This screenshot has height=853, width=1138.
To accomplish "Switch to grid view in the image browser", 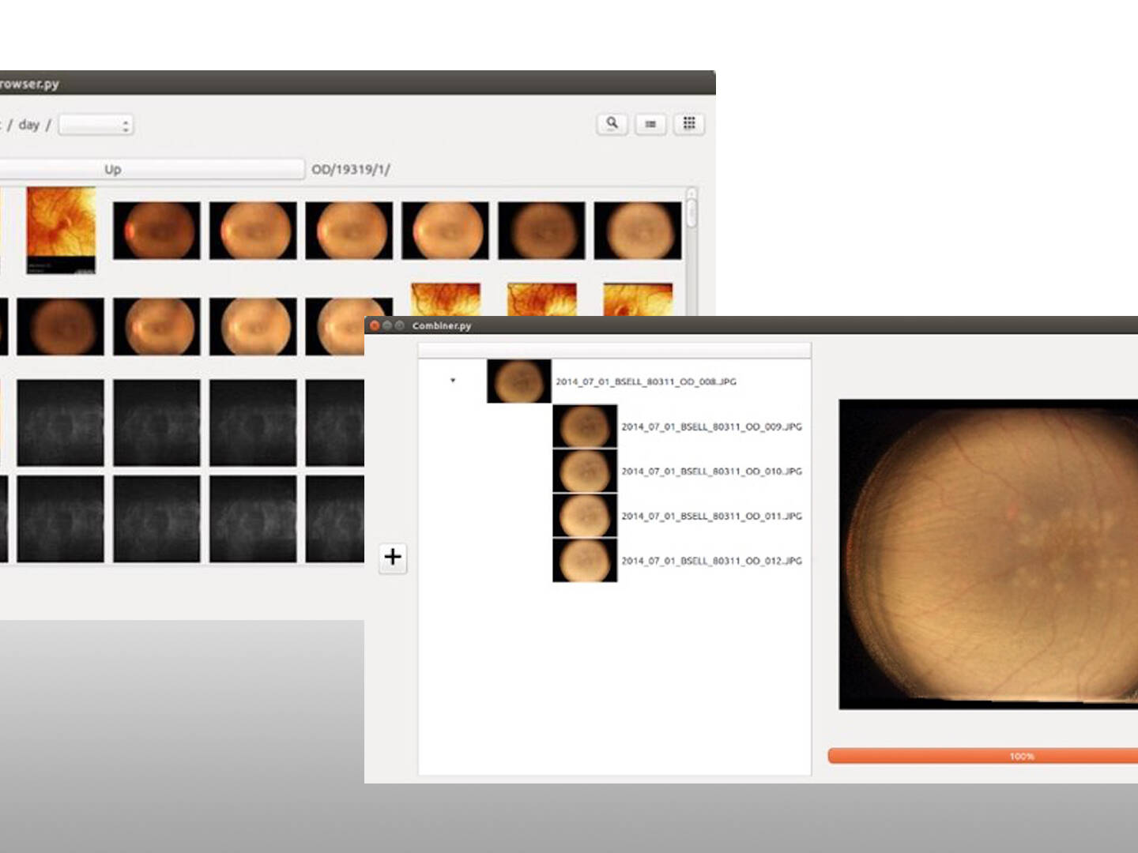I will (688, 123).
